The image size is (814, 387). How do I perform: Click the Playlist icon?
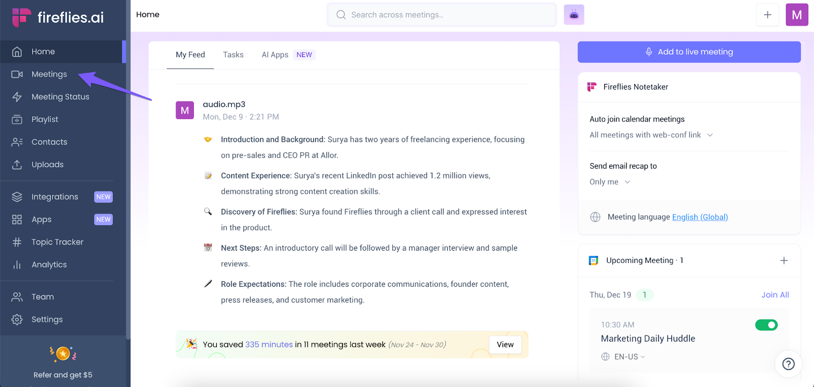coord(17,120)
